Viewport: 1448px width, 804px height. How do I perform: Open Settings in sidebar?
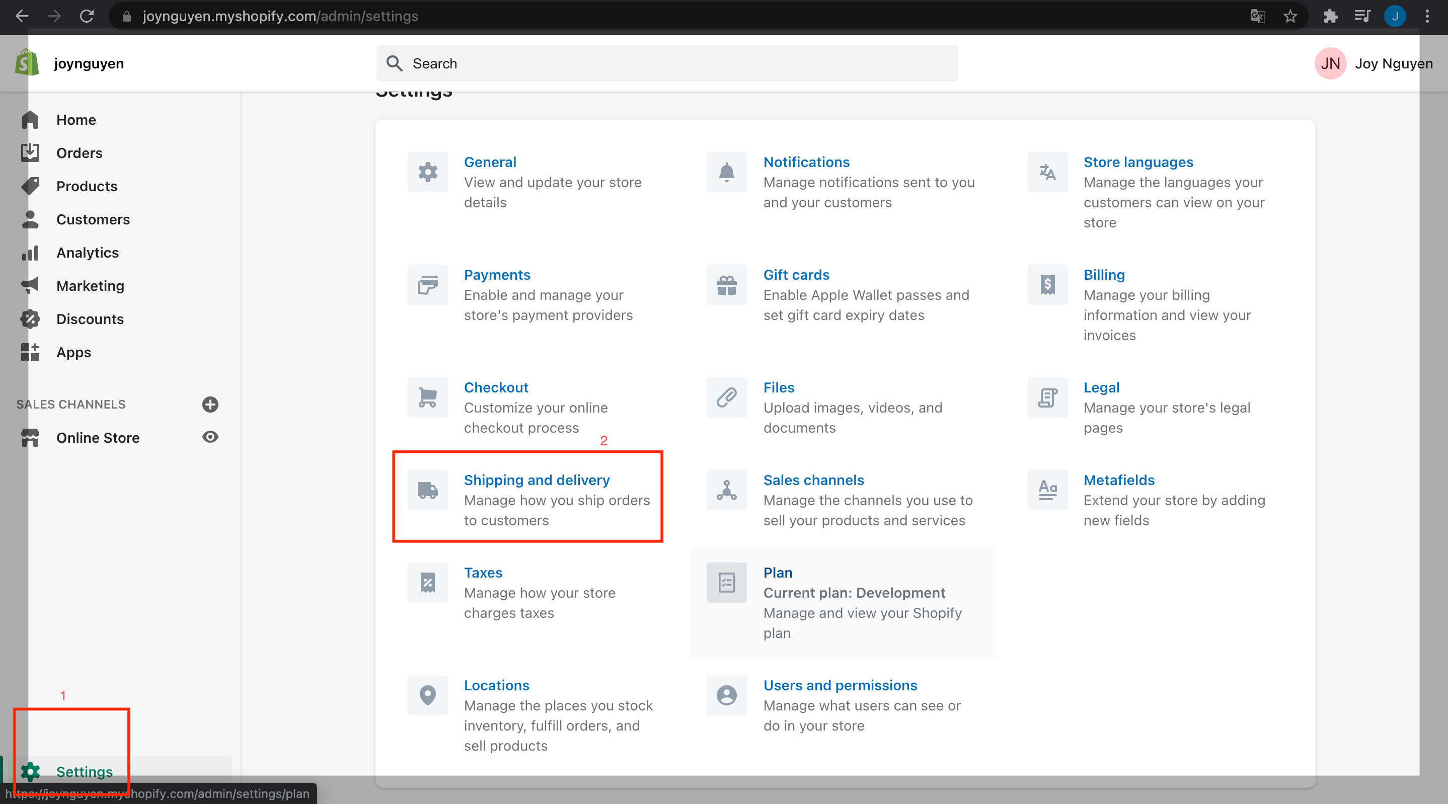click(85, 771)
